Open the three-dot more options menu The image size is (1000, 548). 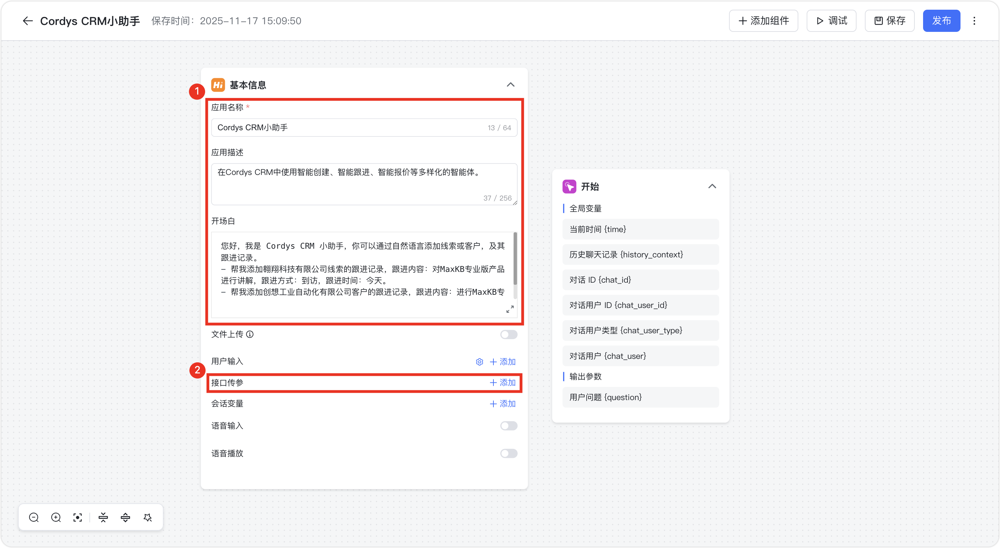tap(974, 21)
